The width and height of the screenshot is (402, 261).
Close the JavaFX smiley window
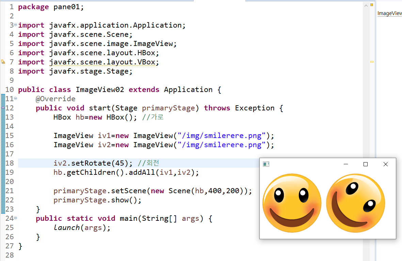[x=386, y=164]
